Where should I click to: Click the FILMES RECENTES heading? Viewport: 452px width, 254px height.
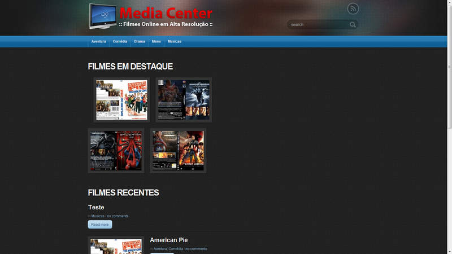point(123,192)
